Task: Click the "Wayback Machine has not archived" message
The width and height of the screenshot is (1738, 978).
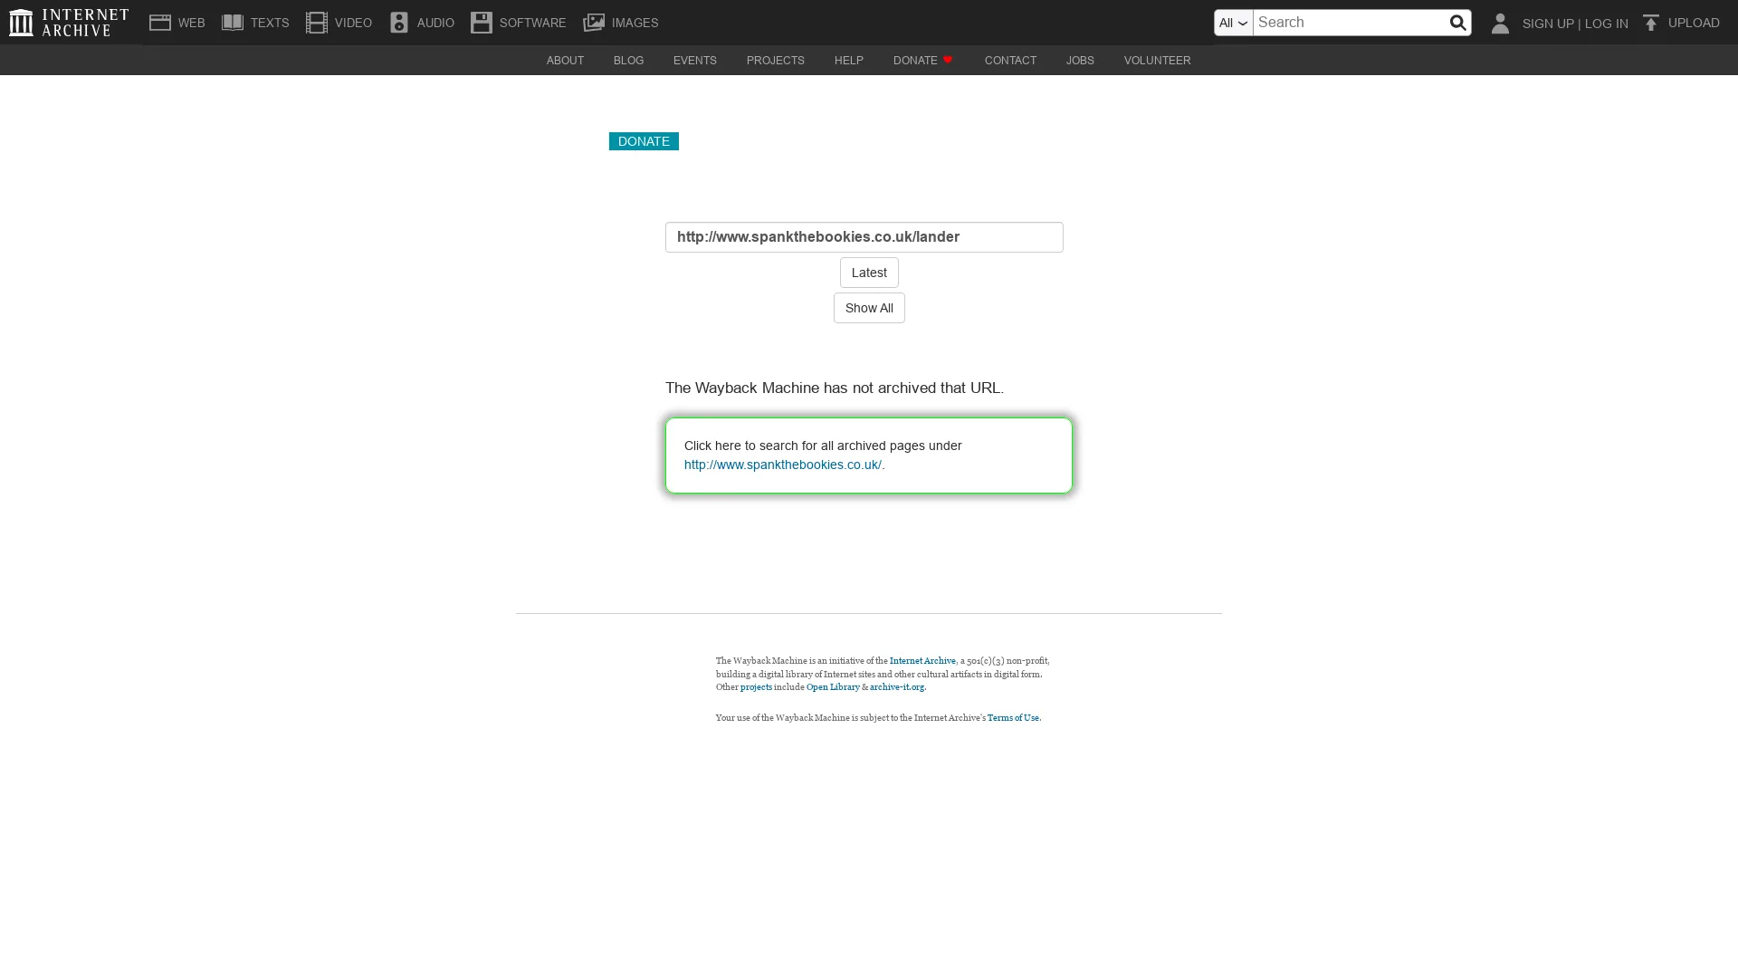Action: click(835, 388)
